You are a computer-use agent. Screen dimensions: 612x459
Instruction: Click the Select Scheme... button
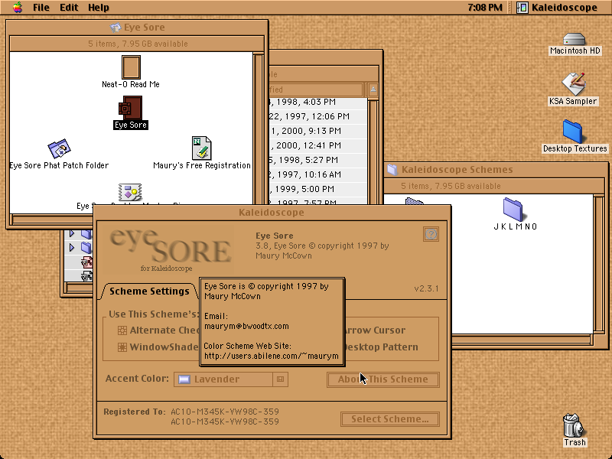[x=390, y=419]
